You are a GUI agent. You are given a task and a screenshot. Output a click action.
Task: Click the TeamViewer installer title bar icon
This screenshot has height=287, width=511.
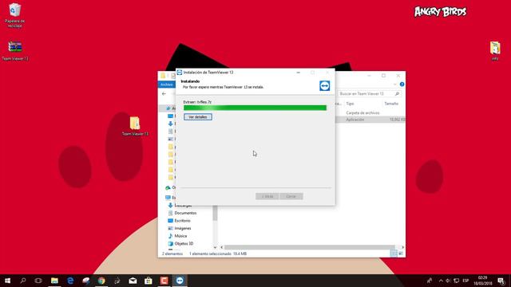(x=179, y=73)
